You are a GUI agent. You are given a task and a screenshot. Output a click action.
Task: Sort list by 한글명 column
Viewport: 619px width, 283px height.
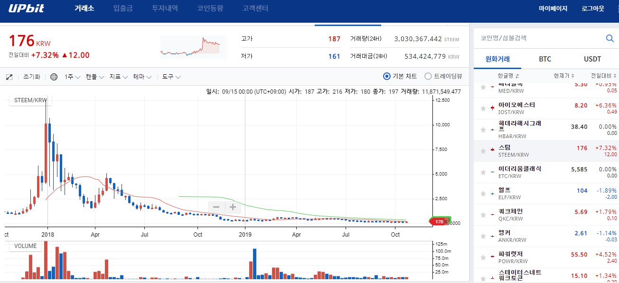click(x=508, y=76)
